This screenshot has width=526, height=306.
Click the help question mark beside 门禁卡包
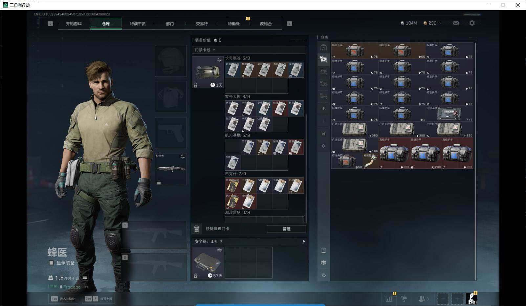pos(214,50)
